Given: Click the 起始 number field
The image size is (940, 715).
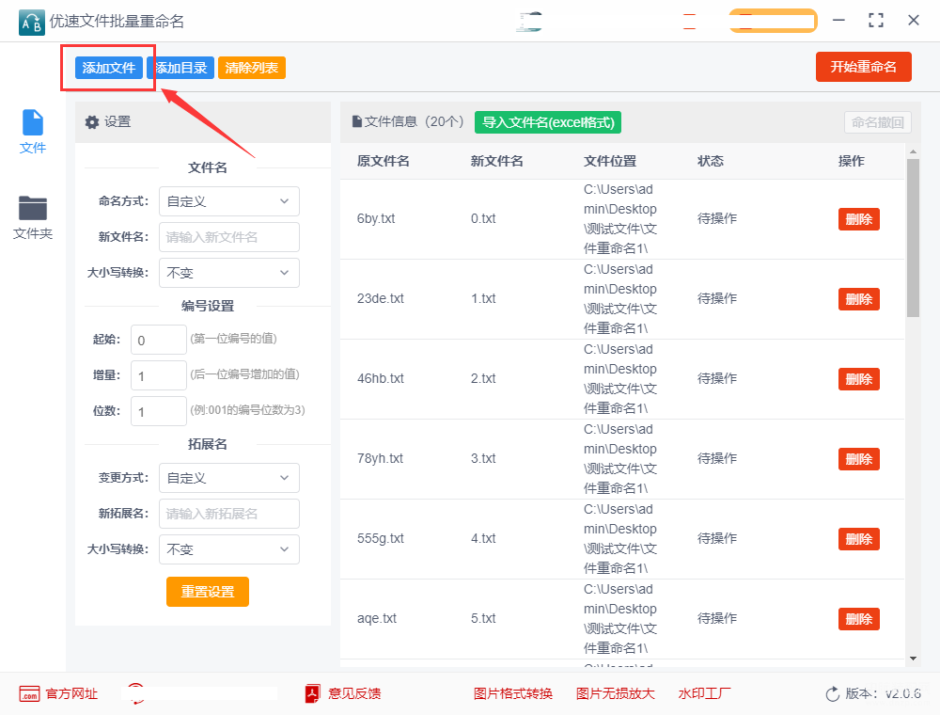Looking at the screenshot, I should click(159, 341).
